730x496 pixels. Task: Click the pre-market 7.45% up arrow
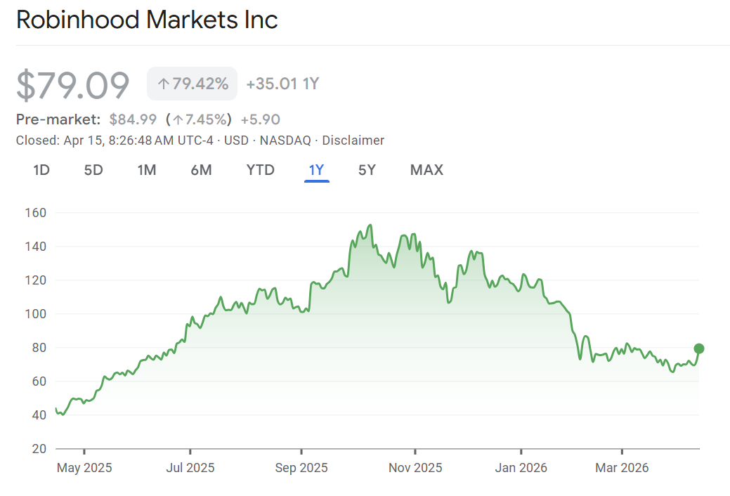coord(178,119)
